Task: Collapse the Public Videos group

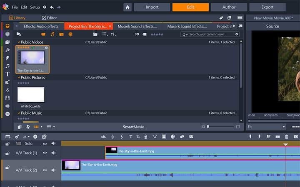Action: point(19,42)
